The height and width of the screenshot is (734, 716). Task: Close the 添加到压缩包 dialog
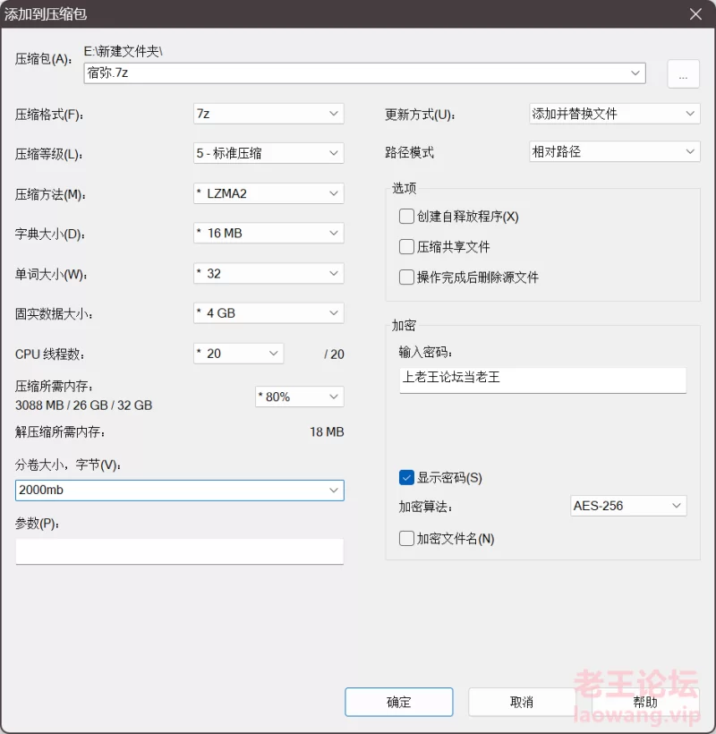[x=695, y=14]
